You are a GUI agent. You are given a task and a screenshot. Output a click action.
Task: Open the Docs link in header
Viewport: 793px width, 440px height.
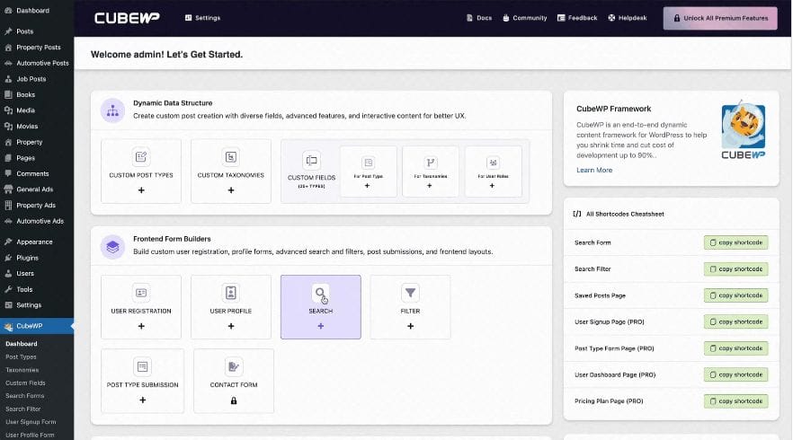[x=478, y=18]
